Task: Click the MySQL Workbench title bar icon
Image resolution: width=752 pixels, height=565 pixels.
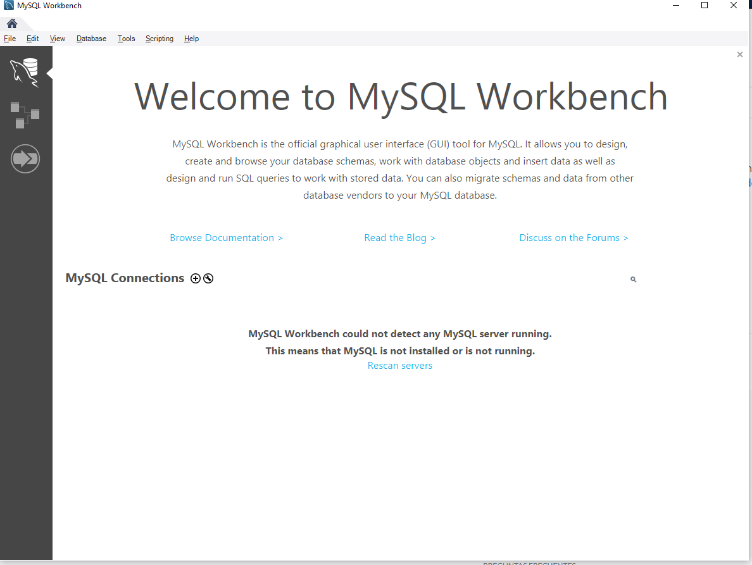Action: click(9, 5)
